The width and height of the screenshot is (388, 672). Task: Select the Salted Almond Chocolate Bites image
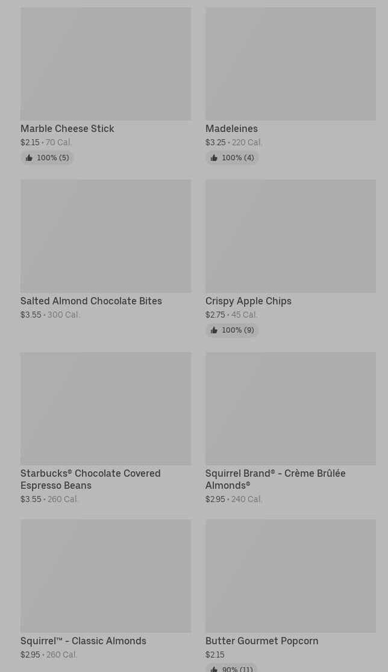(105, 236)
